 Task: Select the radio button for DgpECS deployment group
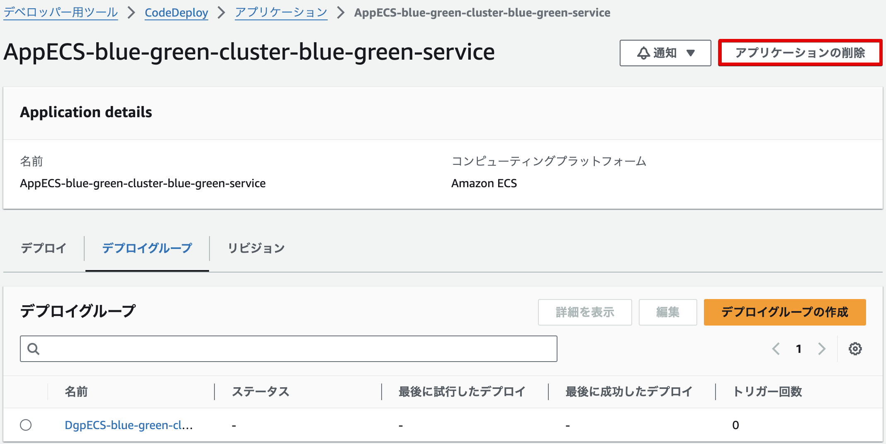[x=26, y=425]
